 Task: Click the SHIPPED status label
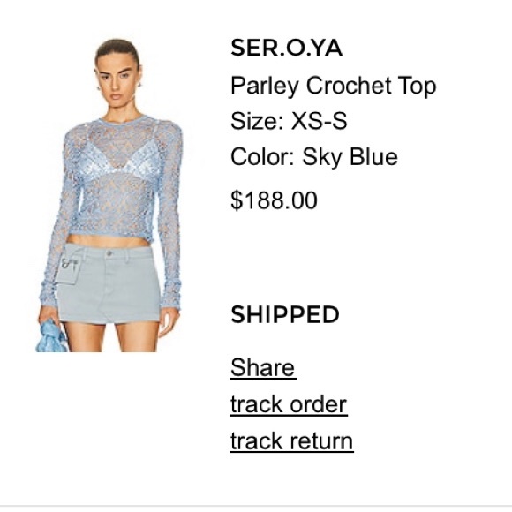click(285, 315)
